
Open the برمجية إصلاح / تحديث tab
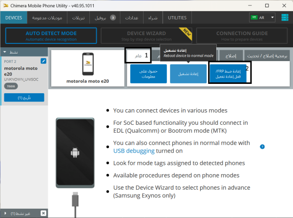click(267, 56)
